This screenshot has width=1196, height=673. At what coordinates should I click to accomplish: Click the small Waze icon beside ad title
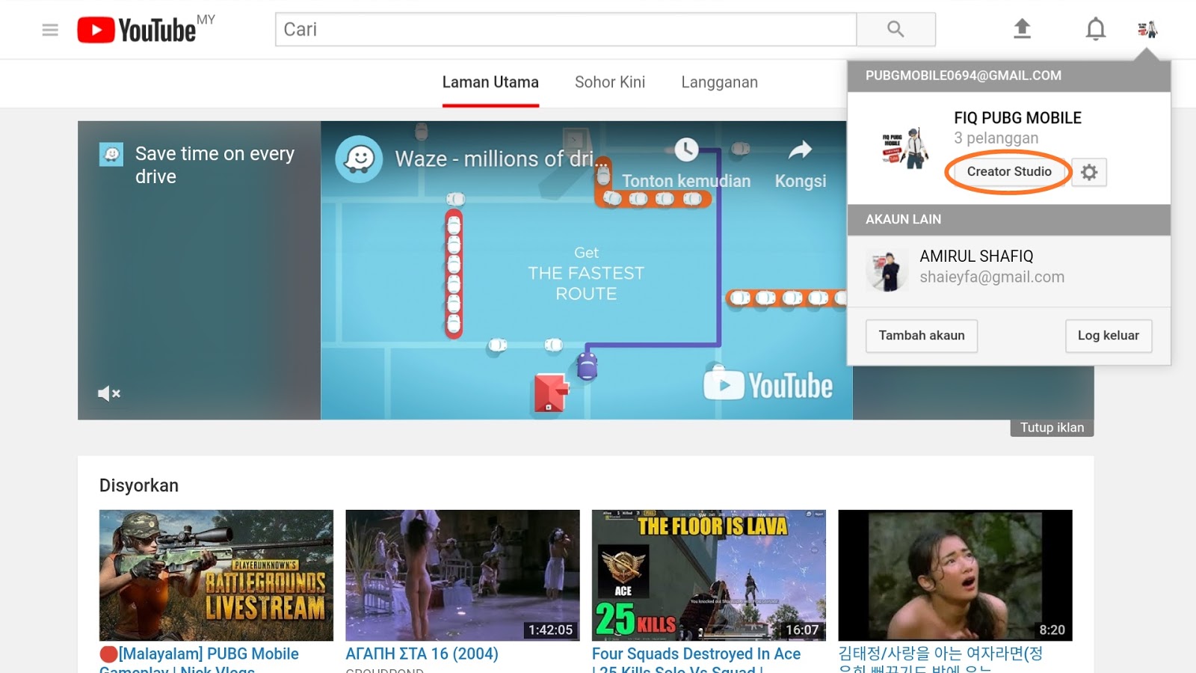click(x=111, y=155)
